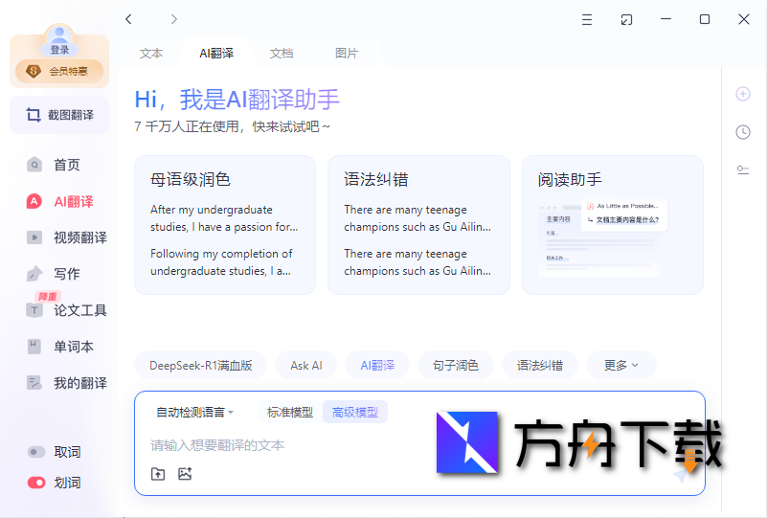Open 论文工具 in the sidebar

coord(66,310)
